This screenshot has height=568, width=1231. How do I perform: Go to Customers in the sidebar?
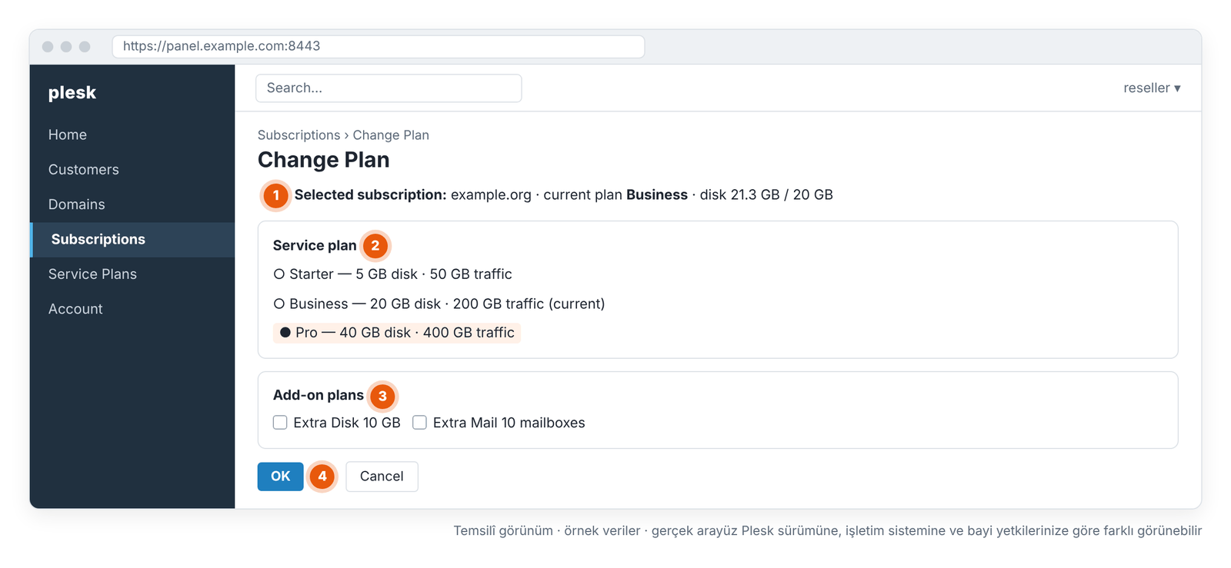84,169
